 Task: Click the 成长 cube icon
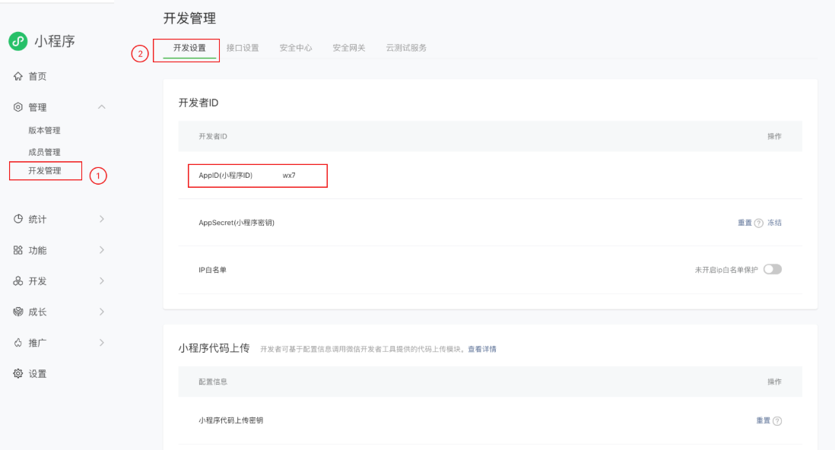(17, 312)
